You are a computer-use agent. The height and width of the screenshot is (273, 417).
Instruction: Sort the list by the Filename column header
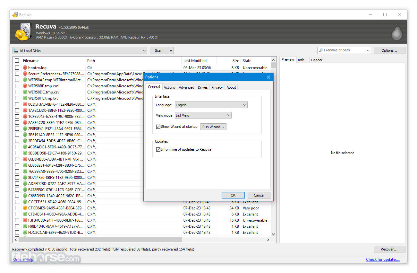point(53,61)
